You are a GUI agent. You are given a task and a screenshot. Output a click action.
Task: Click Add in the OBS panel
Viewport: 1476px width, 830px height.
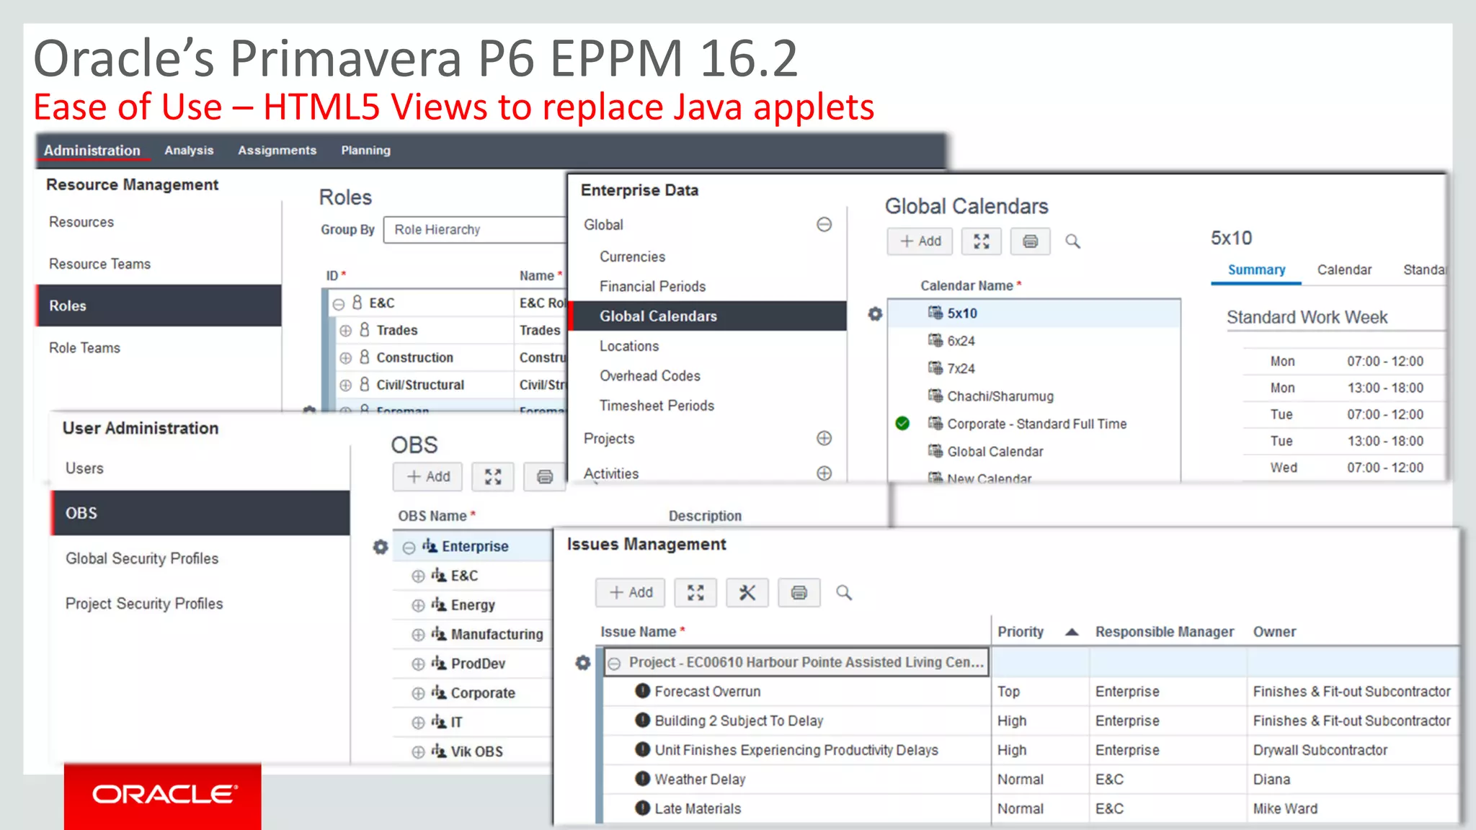428,477
